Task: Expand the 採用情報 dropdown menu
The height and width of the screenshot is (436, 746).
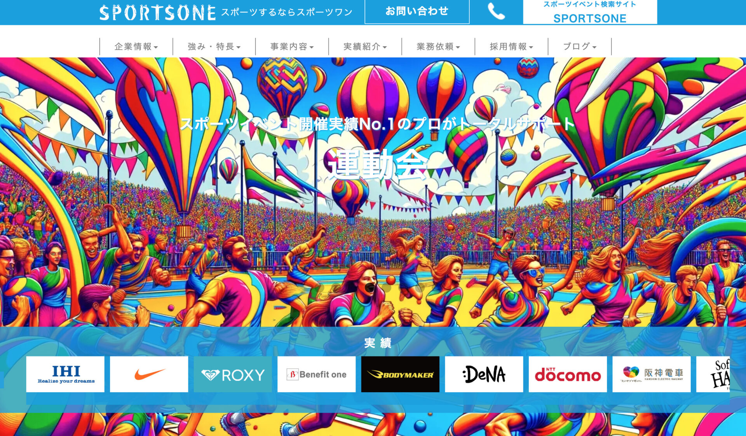Action: [511, 47]
